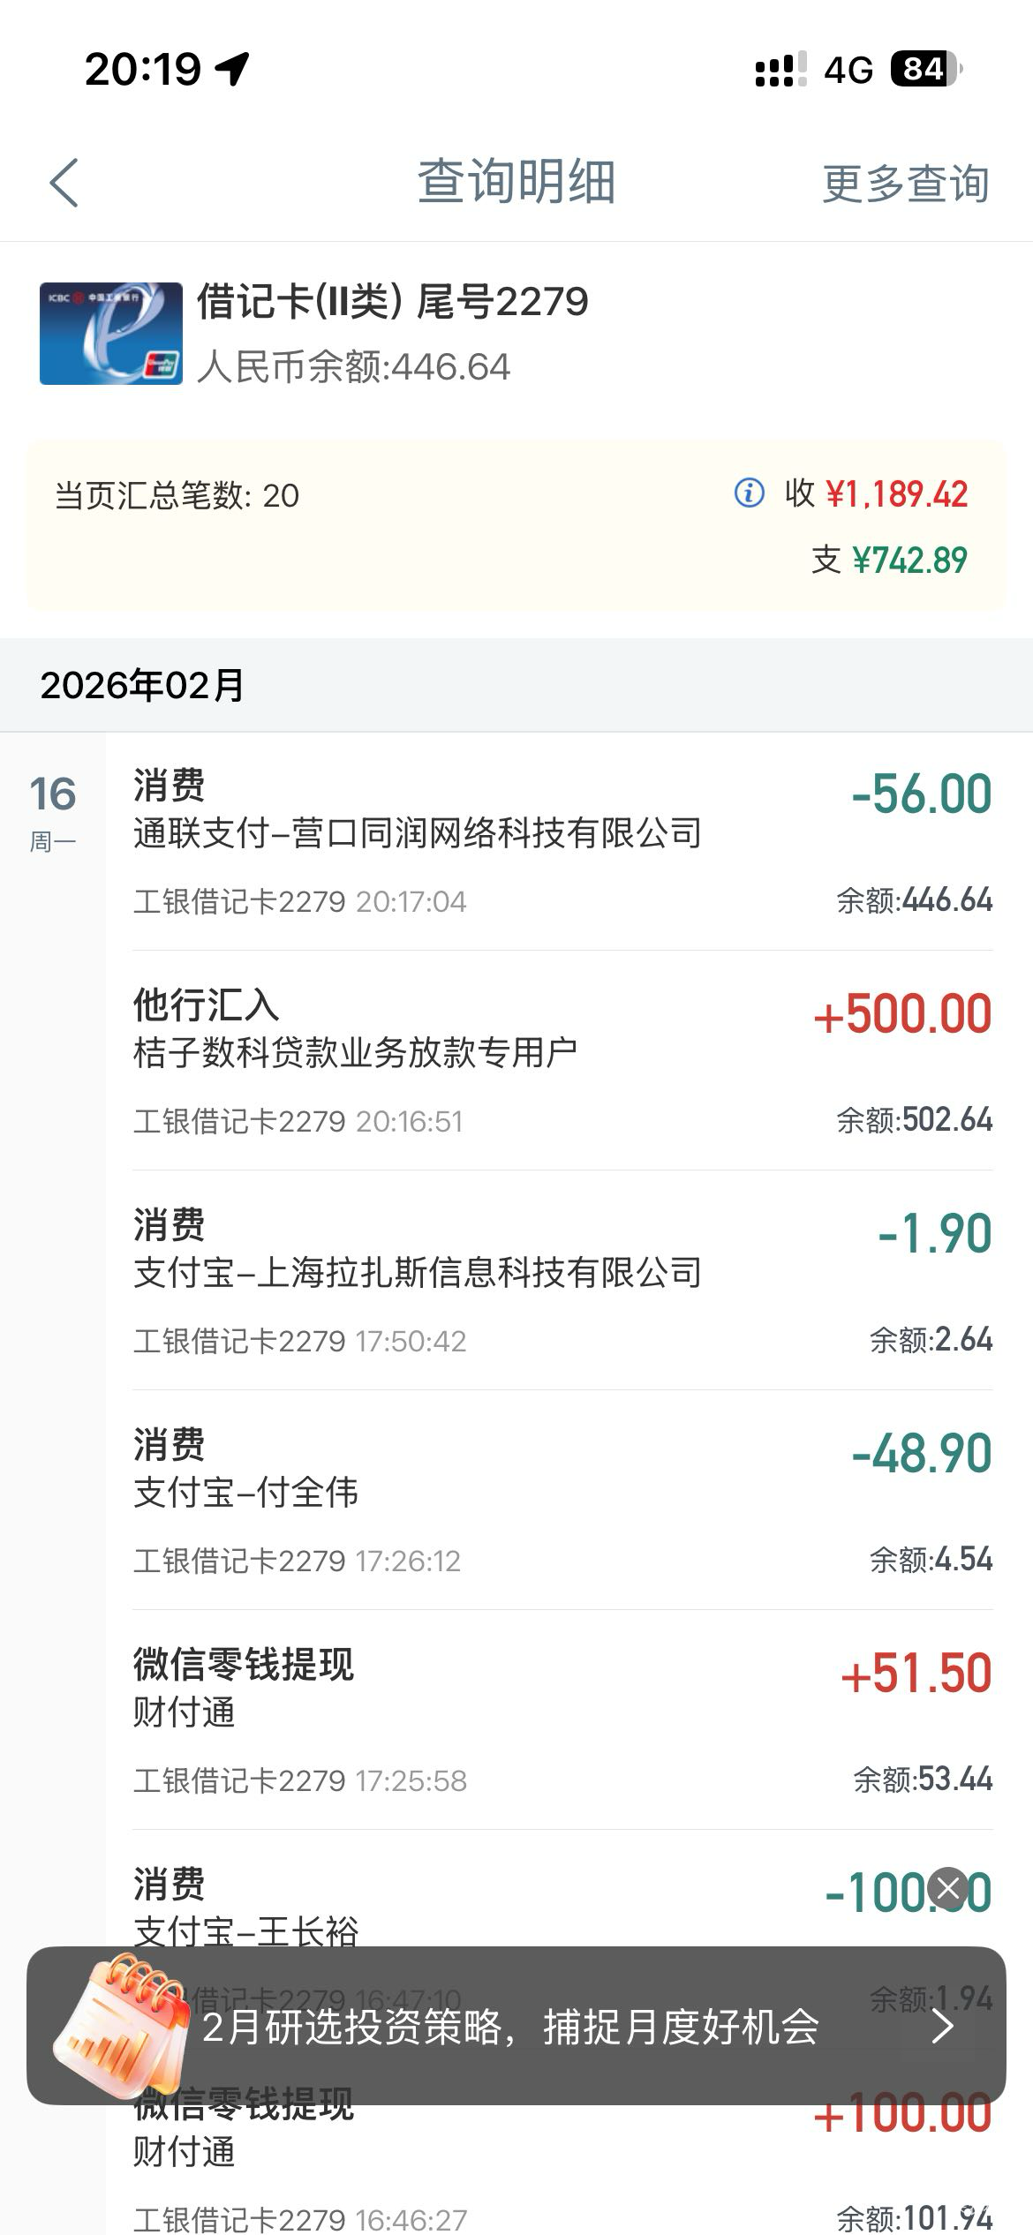Viewport: 1033px width, 2235px height.
Task: Open 更多查询 for more queries
Action: (905, 184)
